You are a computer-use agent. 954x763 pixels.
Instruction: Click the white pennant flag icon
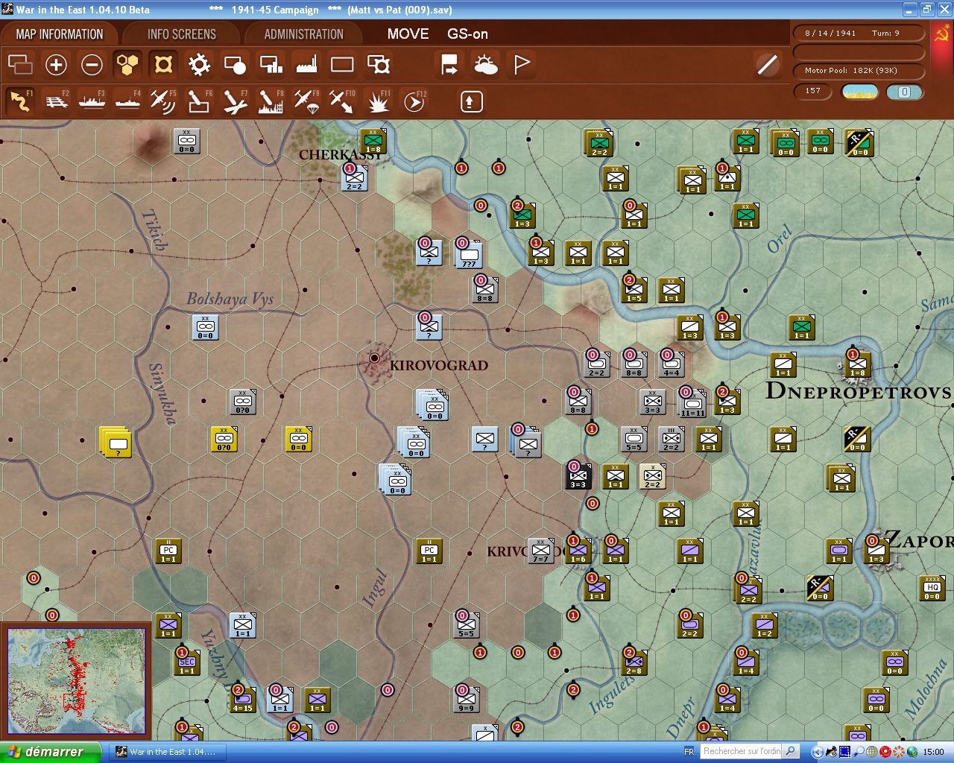pos(522,65)
